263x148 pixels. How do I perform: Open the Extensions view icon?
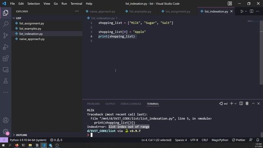point(5,58)
